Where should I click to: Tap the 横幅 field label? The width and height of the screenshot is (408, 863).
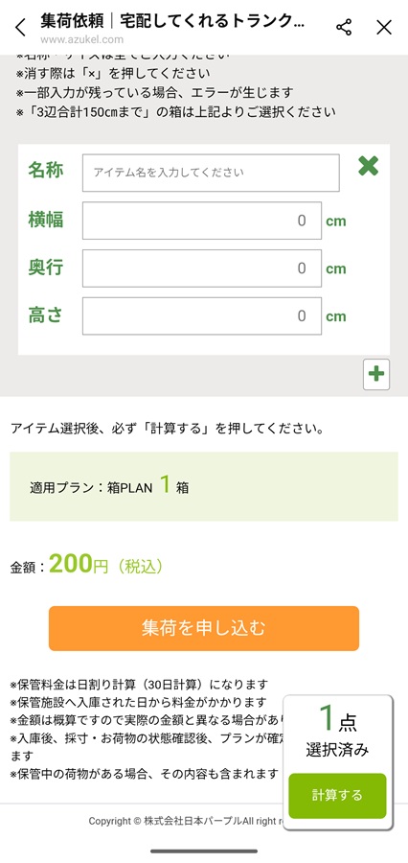[x=46, y=220]
